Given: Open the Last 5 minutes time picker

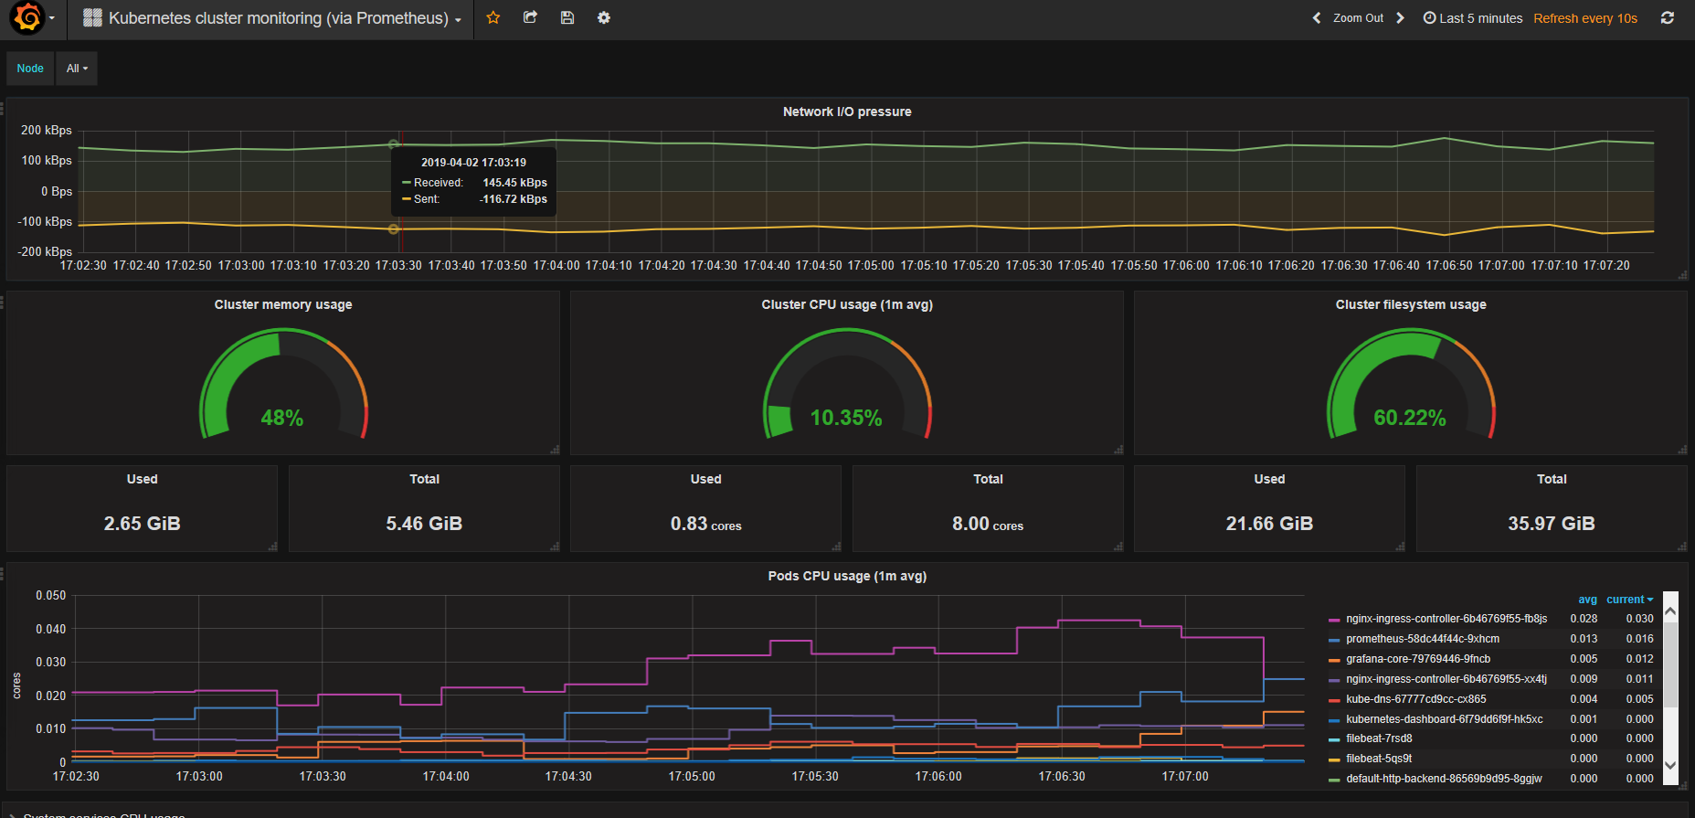Looking at the screenshot, I should click(x=1473, y=18).
